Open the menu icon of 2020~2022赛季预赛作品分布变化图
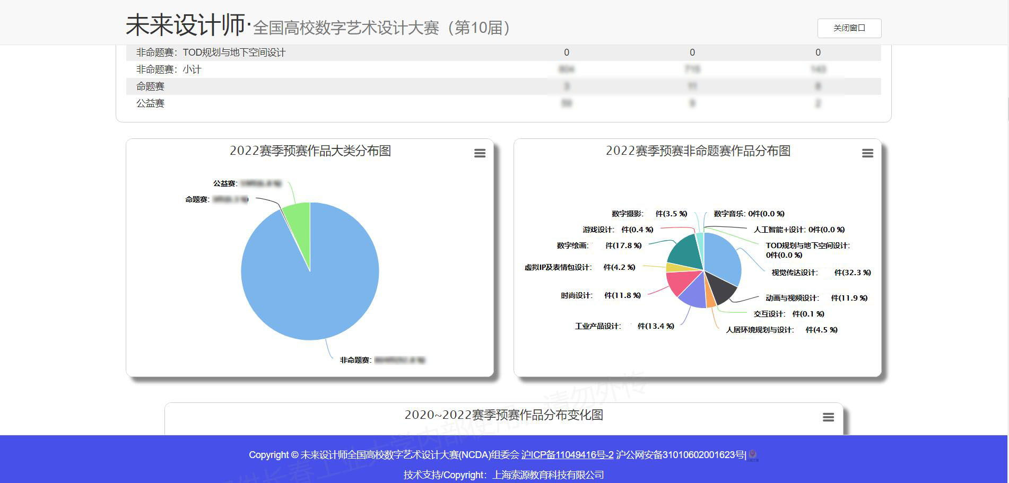Image resolution: width=1009 pixels, height=483 pixels. [828, 417]
